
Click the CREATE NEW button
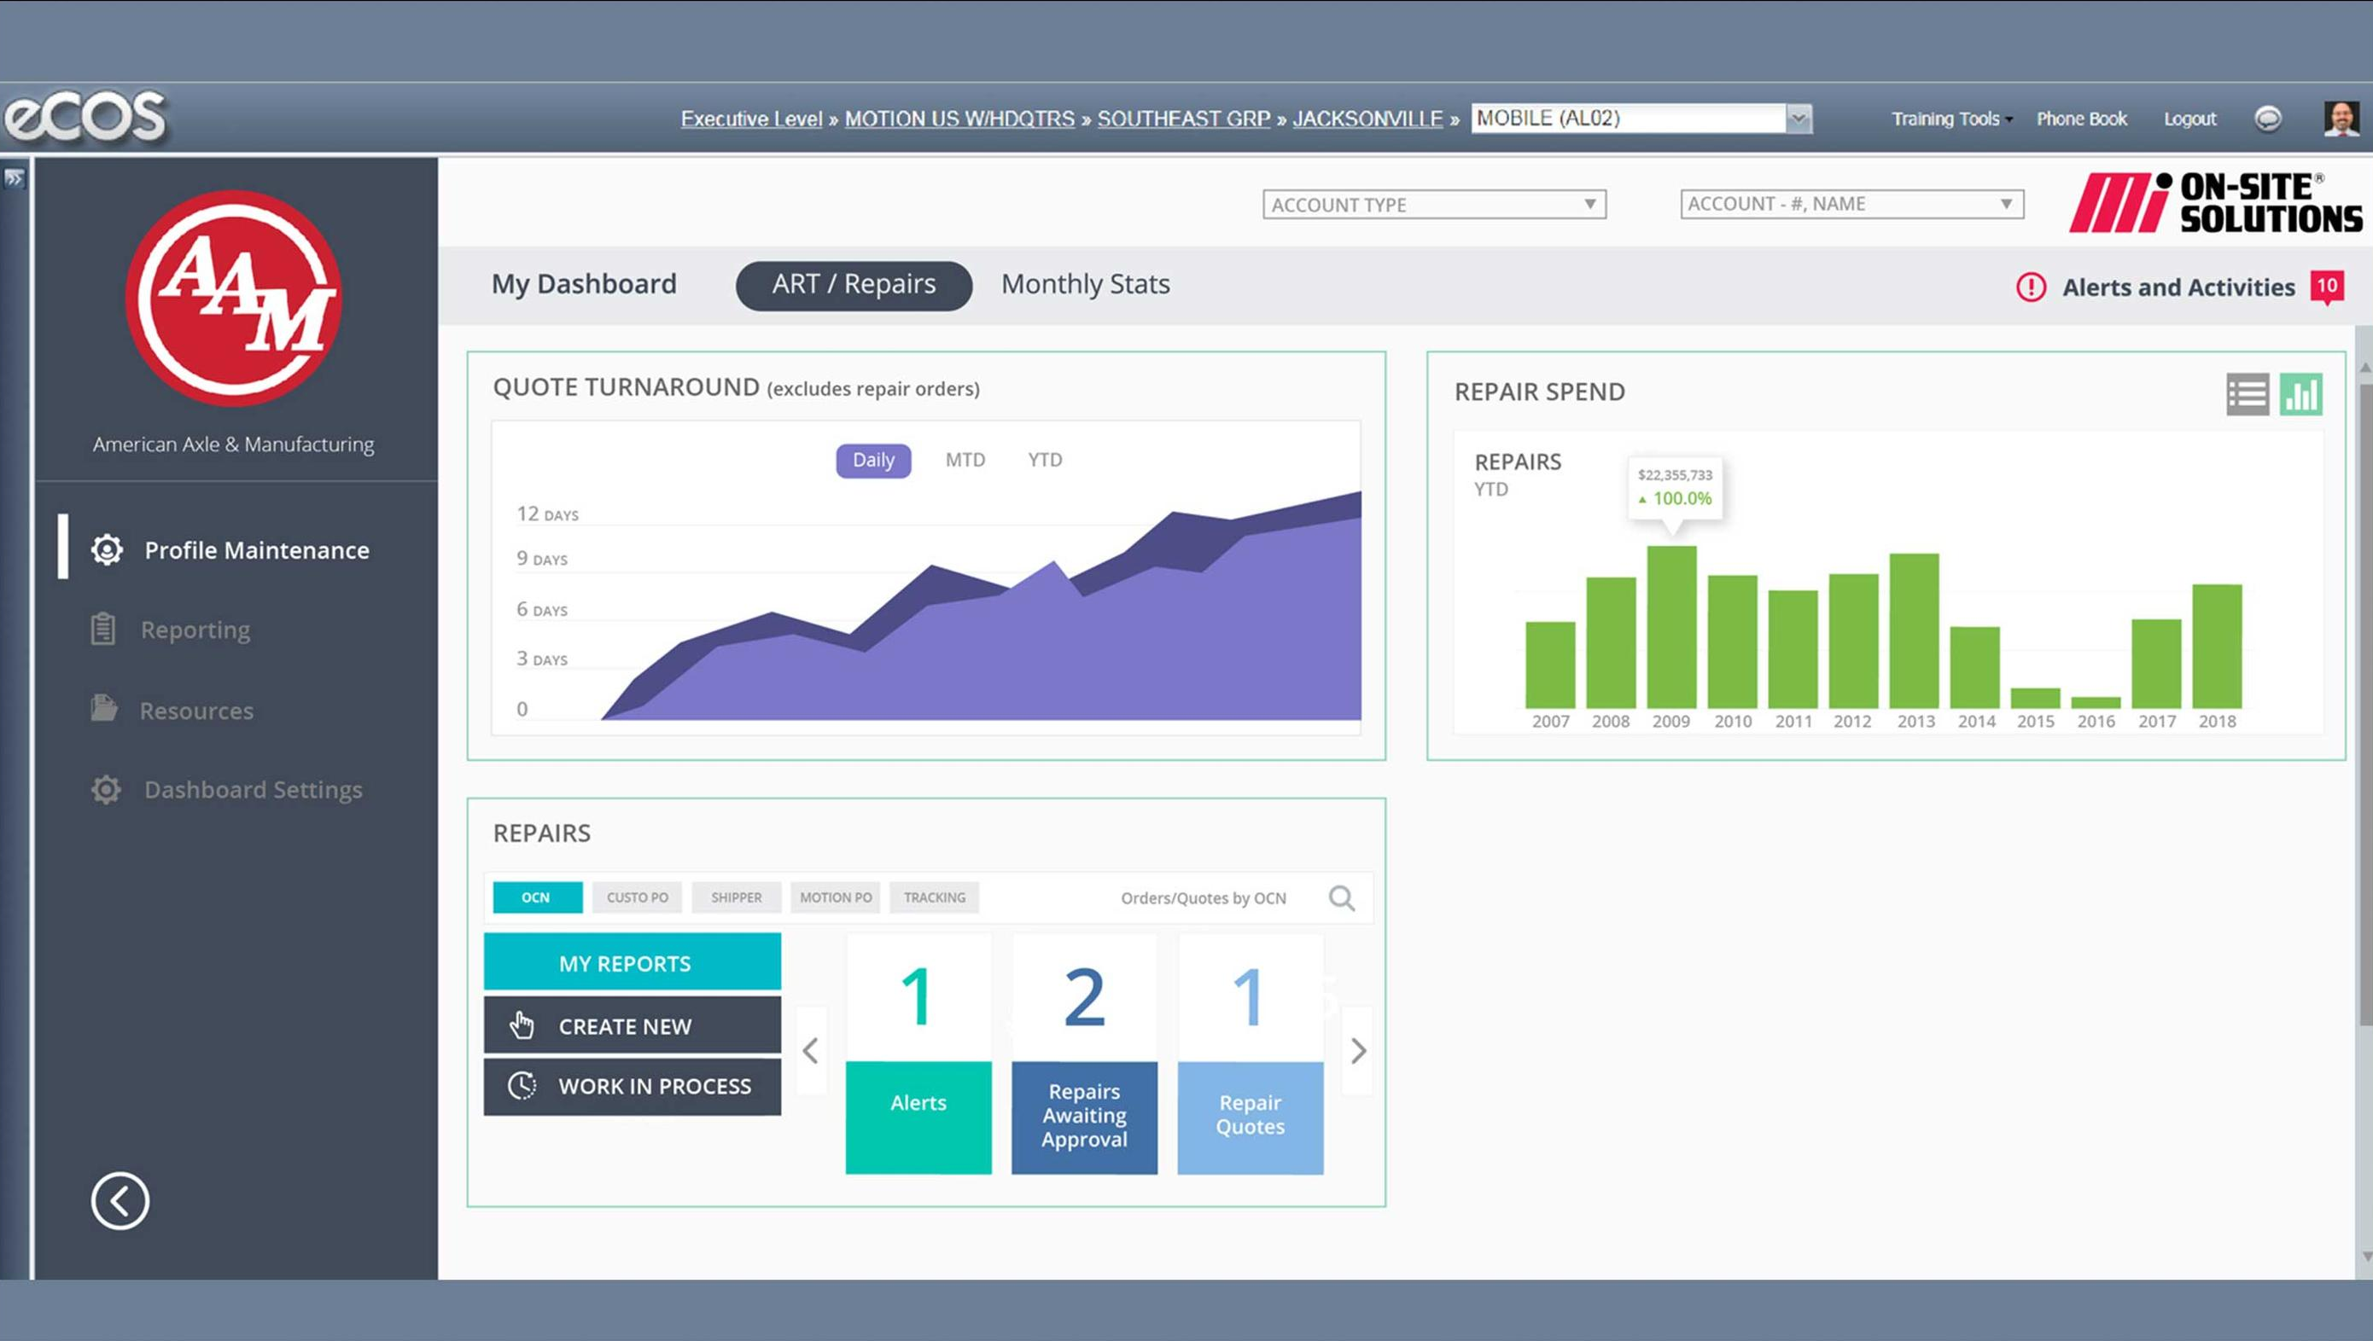click(x=633, y=1025)
